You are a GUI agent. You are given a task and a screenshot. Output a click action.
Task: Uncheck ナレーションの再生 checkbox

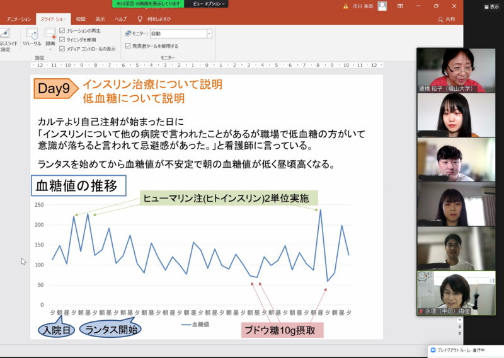pos(62,30)
